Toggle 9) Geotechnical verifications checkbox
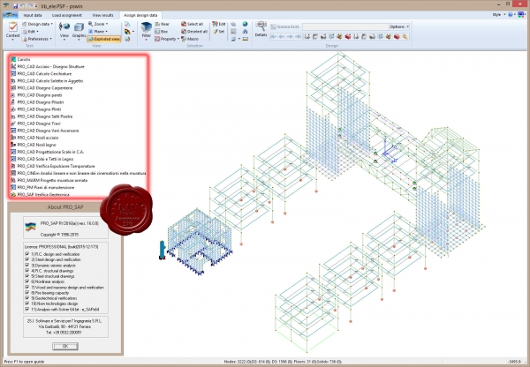 27,298
